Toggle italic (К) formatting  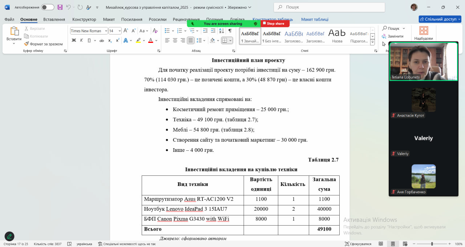pos(81,40)
